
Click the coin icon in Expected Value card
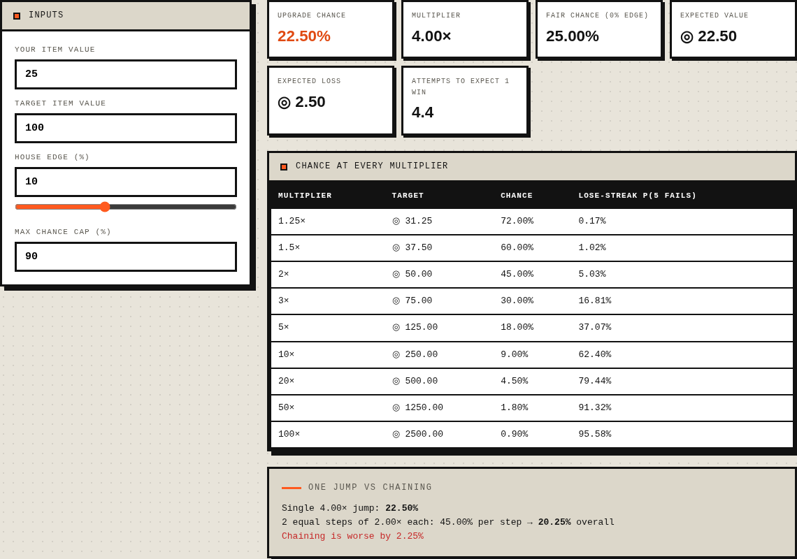click(x=687, y=36)
